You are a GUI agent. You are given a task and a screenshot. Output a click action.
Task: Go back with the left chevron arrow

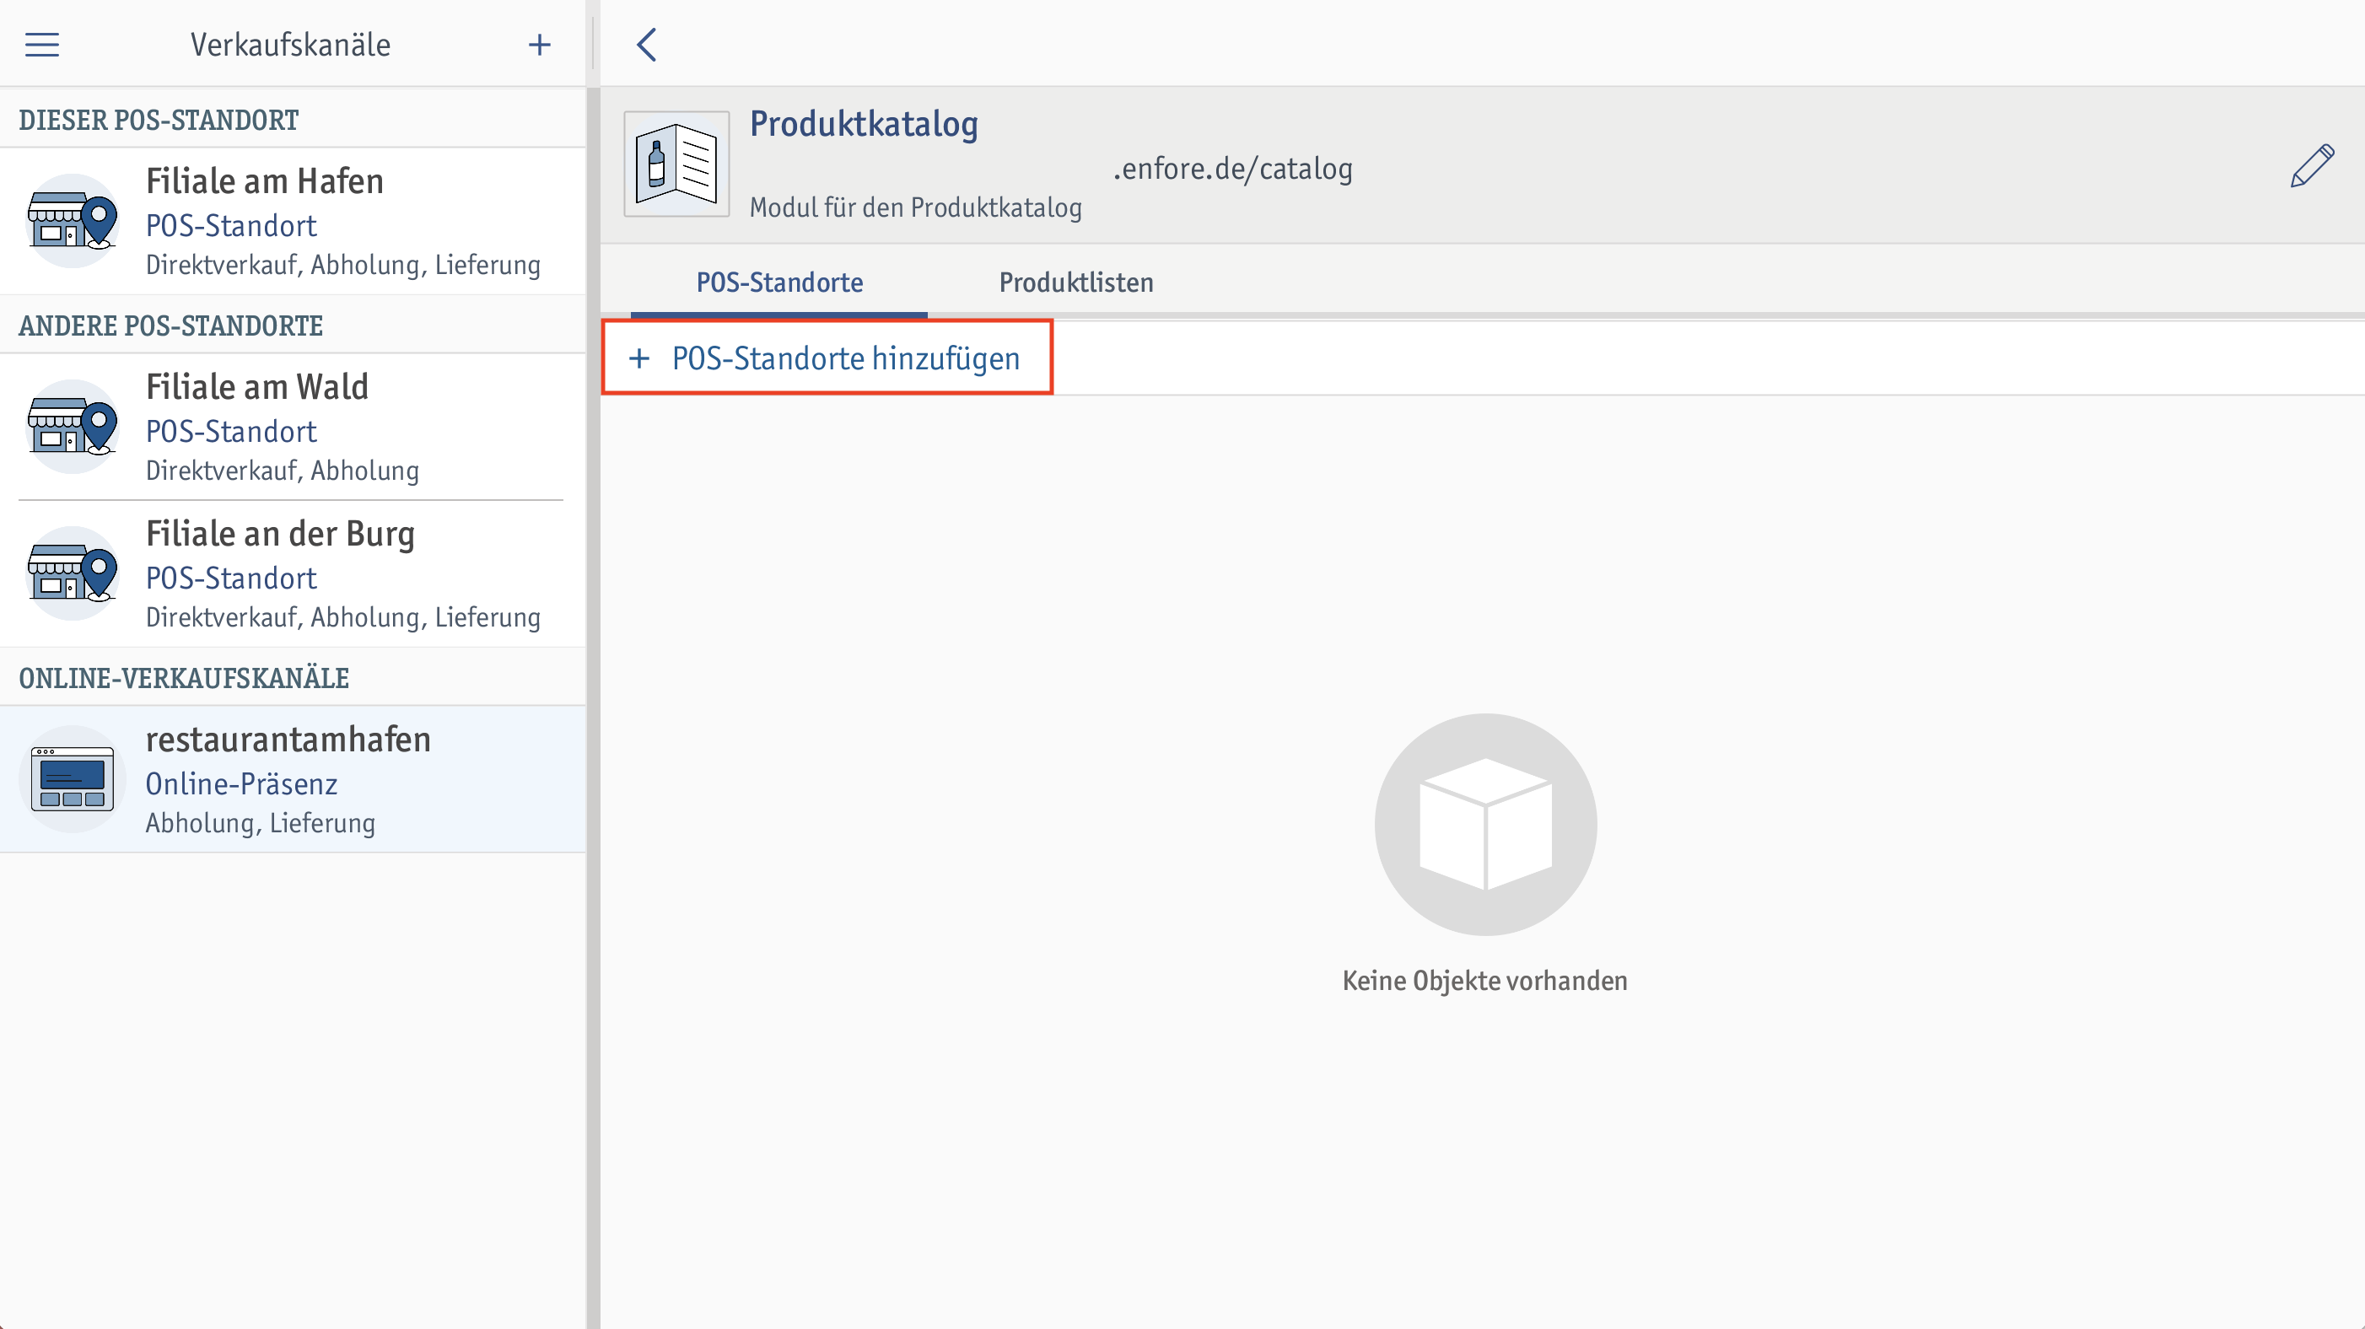(647, 44)
